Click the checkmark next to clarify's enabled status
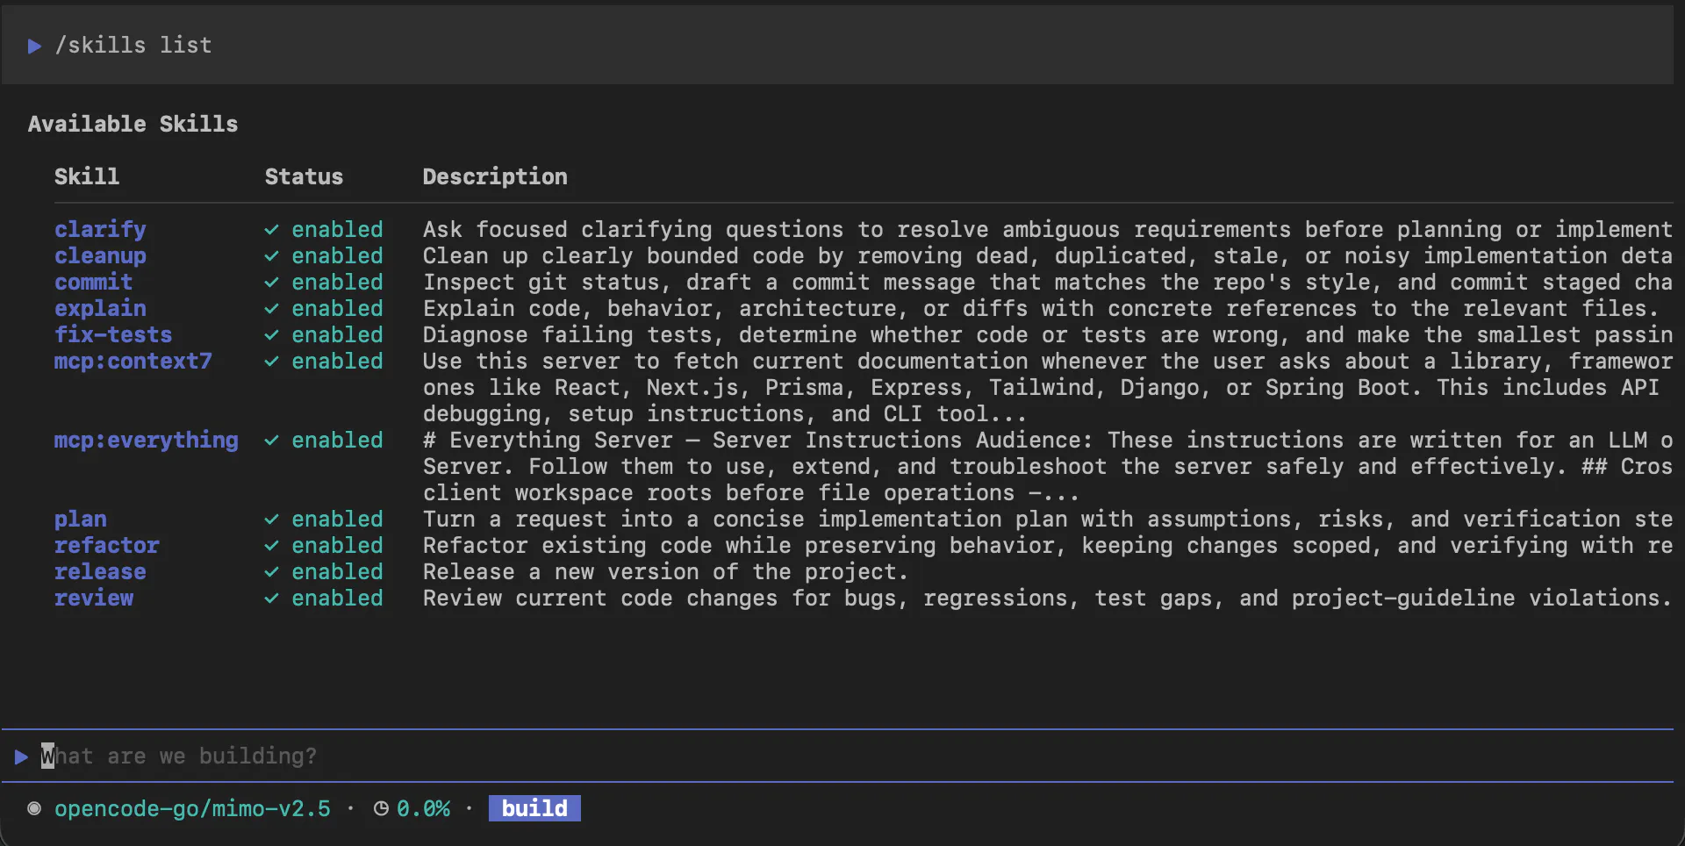The width and height of the screenshot is (1685, 846). tap(272, 230)
